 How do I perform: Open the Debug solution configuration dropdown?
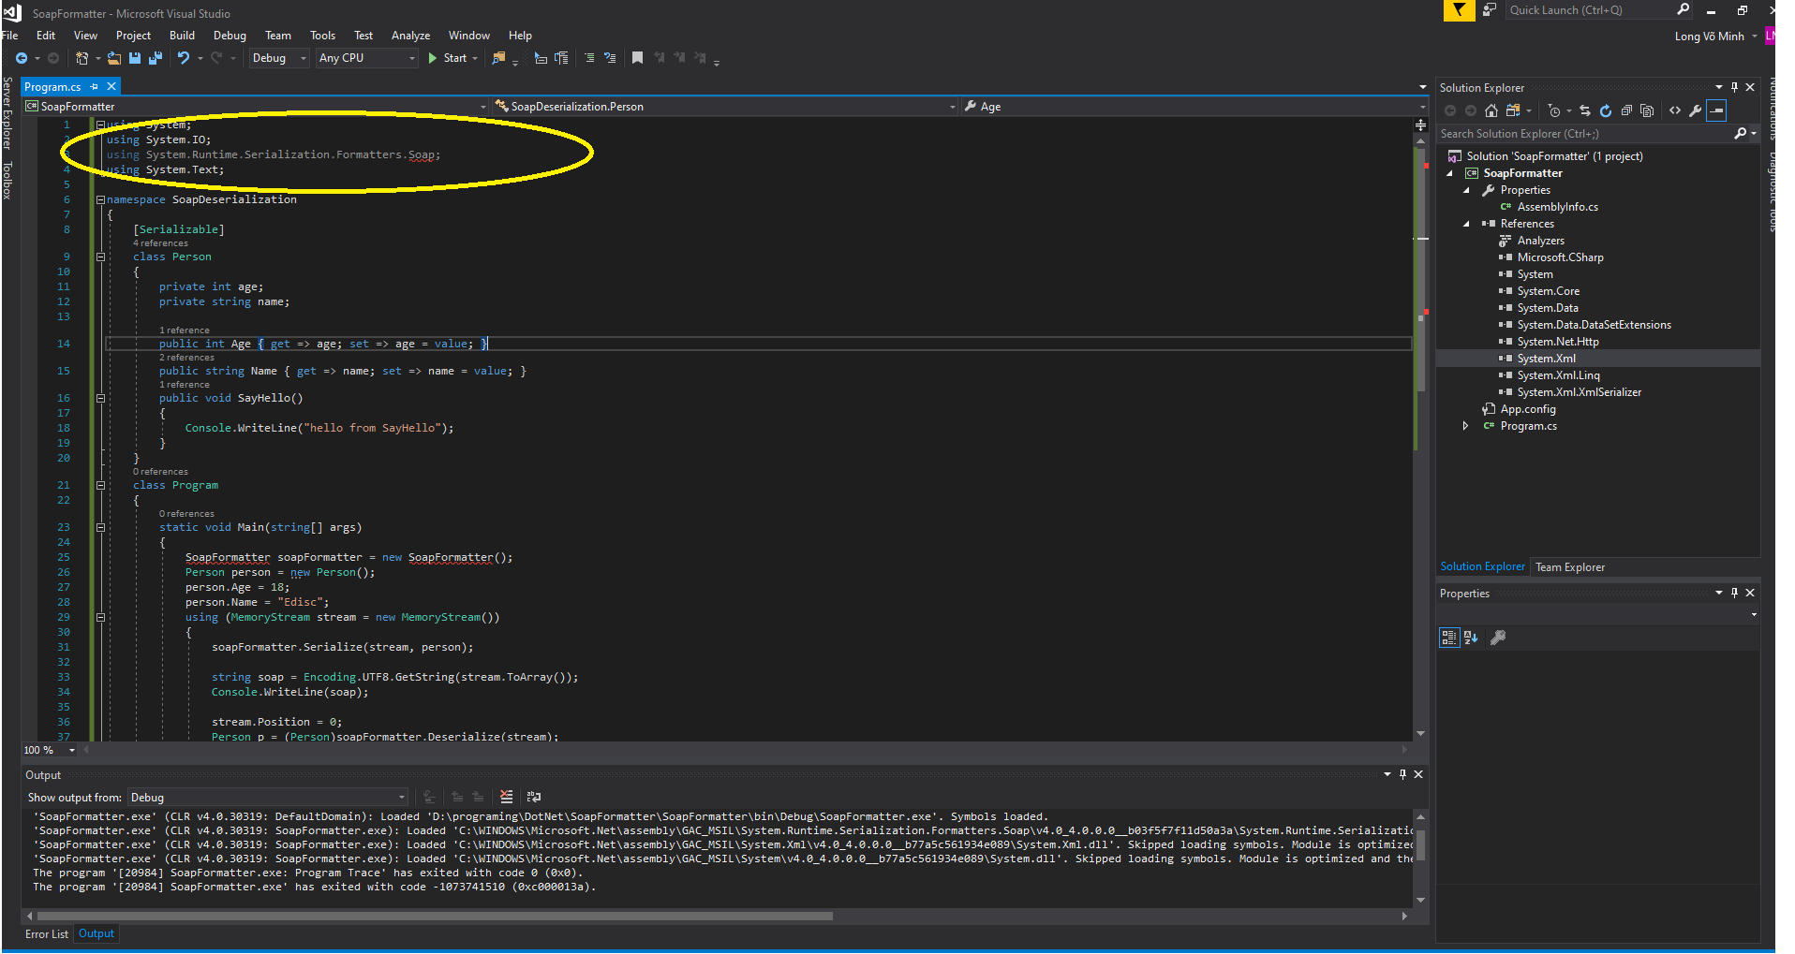tap(279, 58)
